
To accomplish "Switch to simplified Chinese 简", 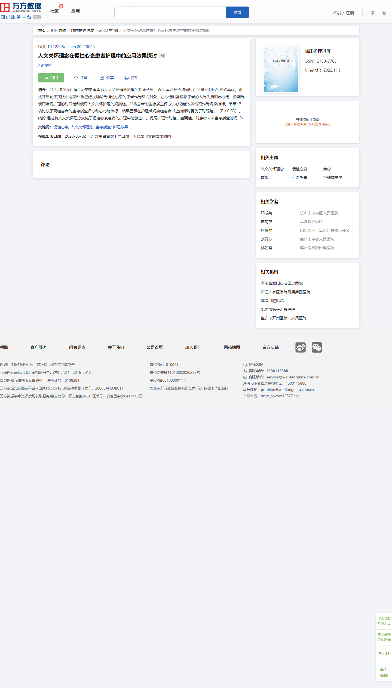I will tap(373, 13).
